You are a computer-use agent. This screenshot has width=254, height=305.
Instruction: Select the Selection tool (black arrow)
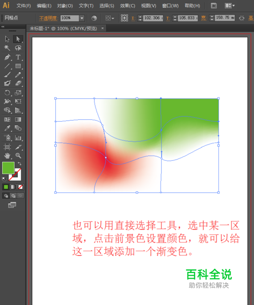pos(8,39)
